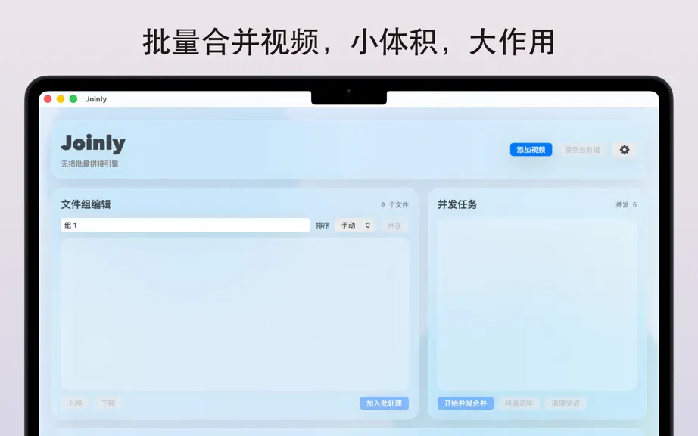Screen dimensions: 698x436
Task: Open settings via the gear icon
Action: (x=624, y=150)
